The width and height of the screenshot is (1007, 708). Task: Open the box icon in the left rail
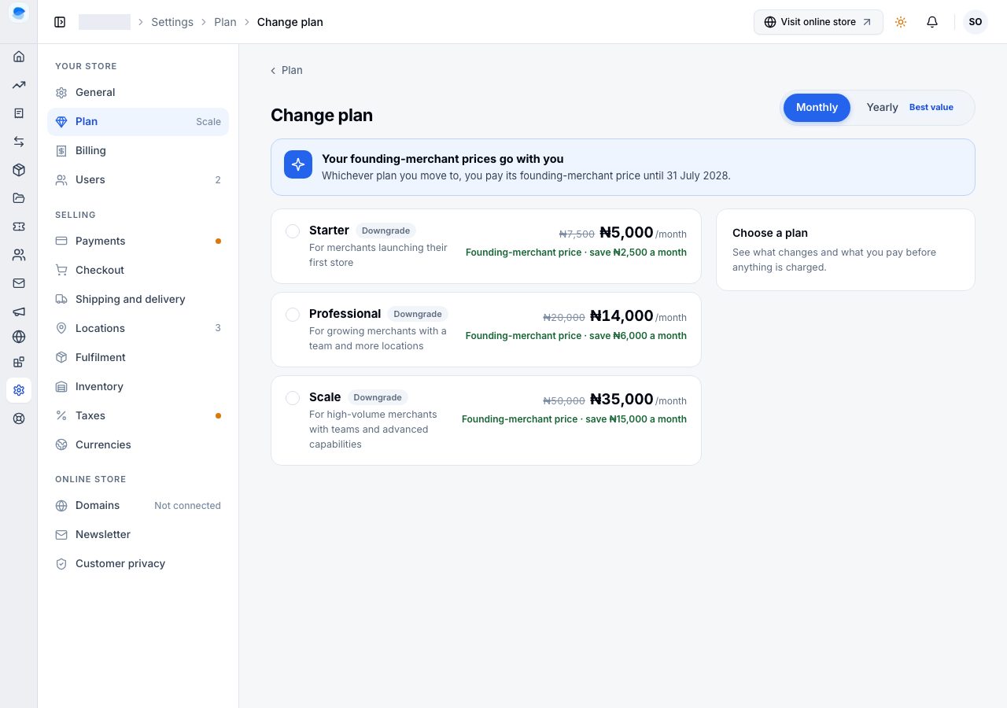[19, 170]
